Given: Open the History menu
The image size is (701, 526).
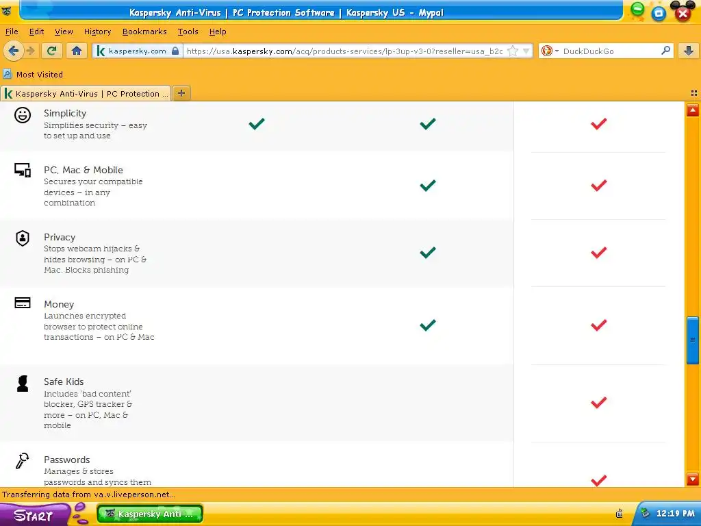Looking at the screenshot, I should coord(97,32).
